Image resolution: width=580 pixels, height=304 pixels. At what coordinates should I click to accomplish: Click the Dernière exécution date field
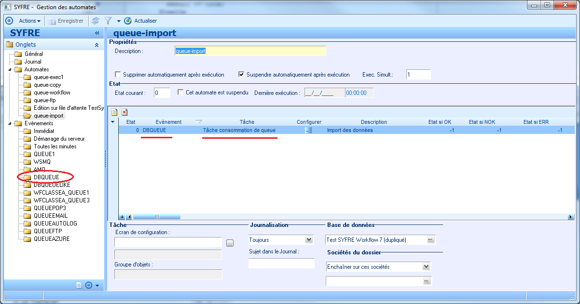point(324,93)
